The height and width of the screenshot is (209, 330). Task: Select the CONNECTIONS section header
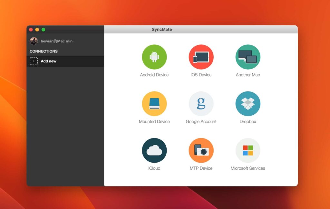click(x=44, y=51)
